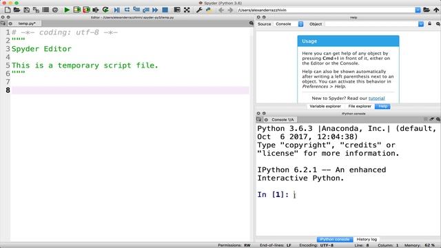Click the Permissions RW status entry

[x=234, y=245]
